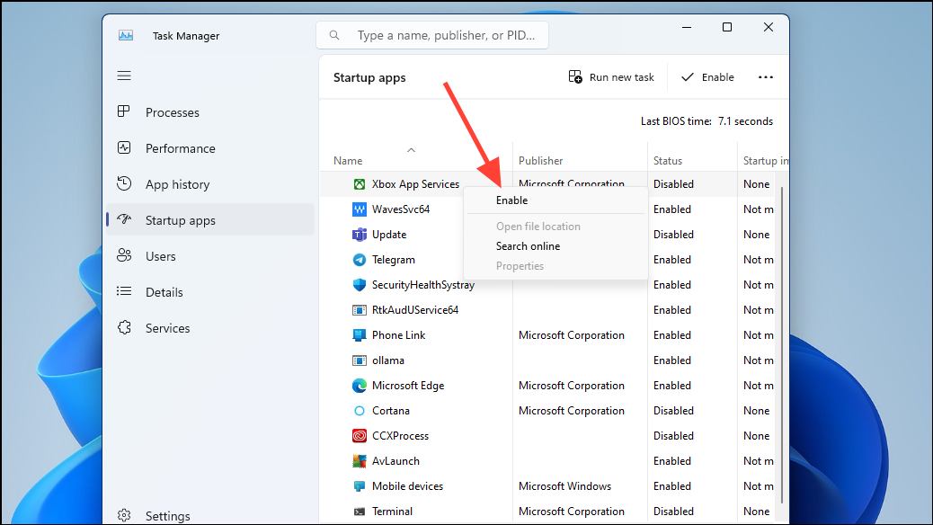Click the Run new task icon
This screenshot has height=525, width=933.
[x=574, y=76]
